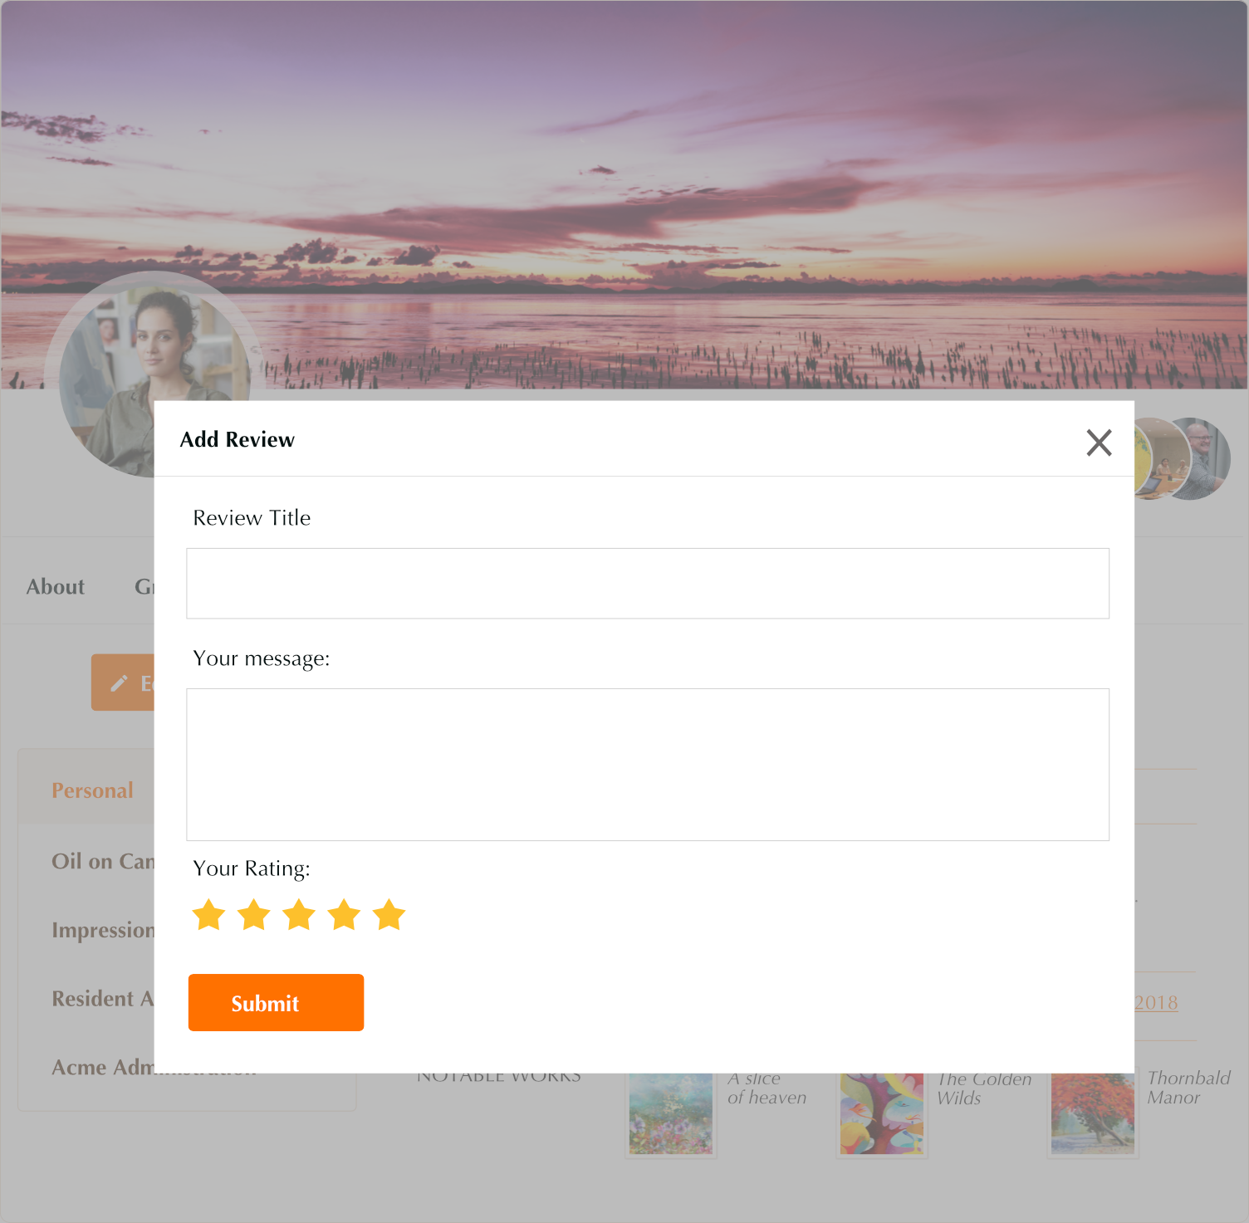The width and height of the screenshot is (1249, 1223).
Task: Submit the review
Action: pos(276,1003)
